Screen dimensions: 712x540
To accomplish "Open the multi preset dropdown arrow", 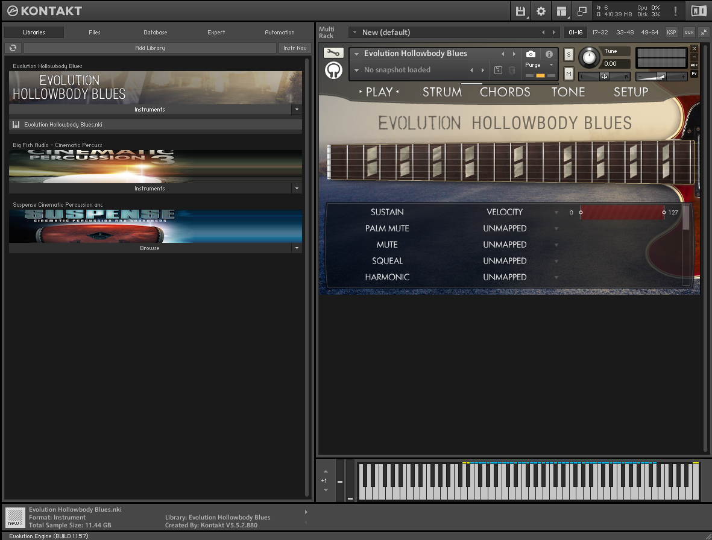I will point(354,32).
